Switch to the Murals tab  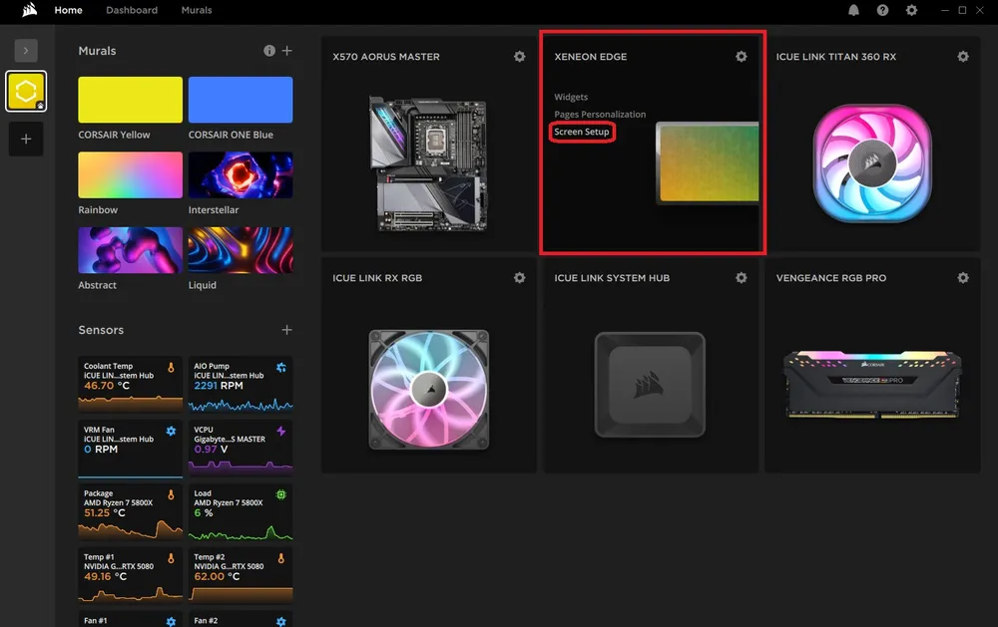(x=197, y=10)
